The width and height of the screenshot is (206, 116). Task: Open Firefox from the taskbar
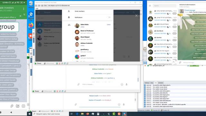pos(88,114)
